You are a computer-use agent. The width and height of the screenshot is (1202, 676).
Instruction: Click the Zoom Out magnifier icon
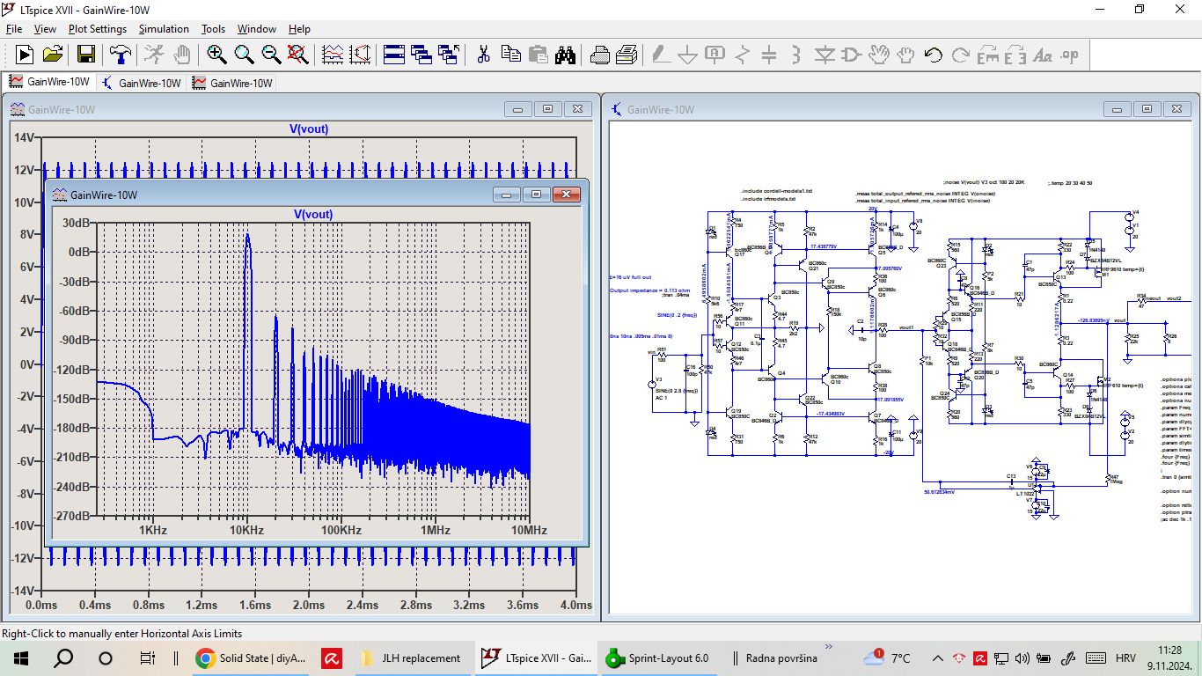[x=271, y=55]
